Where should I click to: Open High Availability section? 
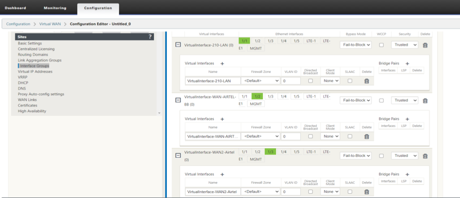point(32,111)
